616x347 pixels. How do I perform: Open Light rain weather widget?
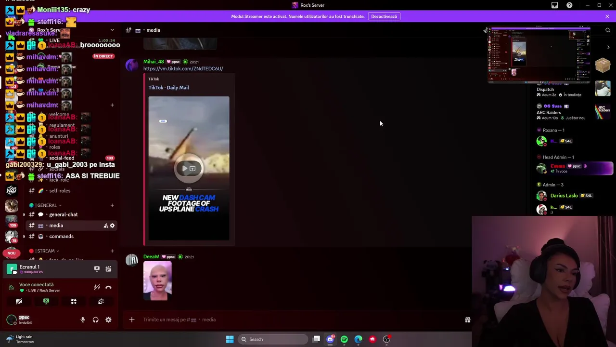pyautogui.click(x=20, y=339)
